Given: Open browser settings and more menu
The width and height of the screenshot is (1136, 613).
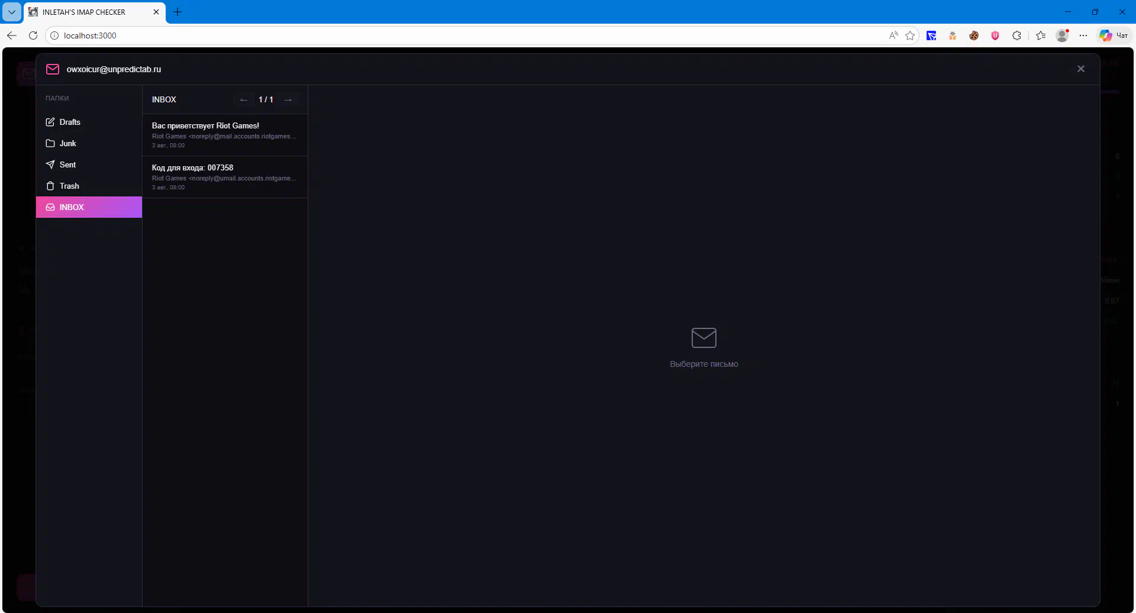Looking at the screenshot, I should click(1083, 36).
